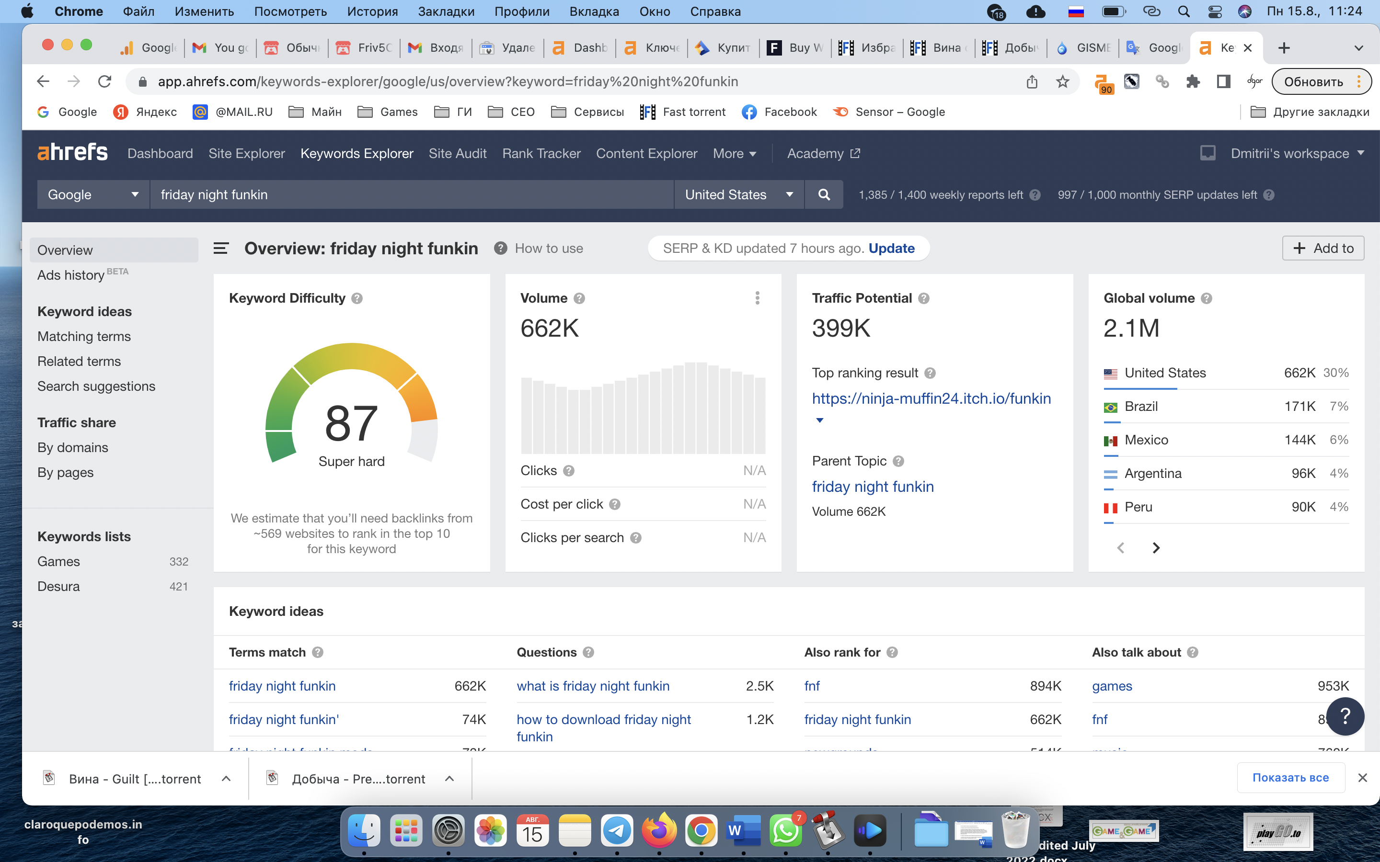Click the Content Explorer icon in top nav
Viewport: 1380px width, 862px height.
click(x=647, y=154)
